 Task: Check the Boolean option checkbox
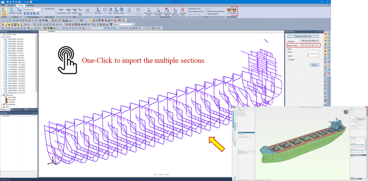288,60
